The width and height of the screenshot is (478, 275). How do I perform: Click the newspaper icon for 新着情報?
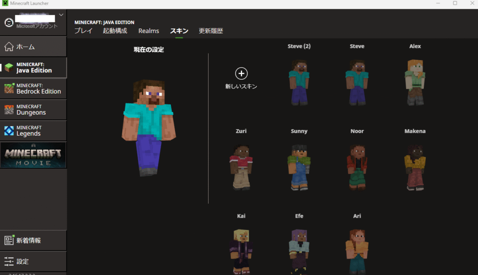tap(9, 240)
